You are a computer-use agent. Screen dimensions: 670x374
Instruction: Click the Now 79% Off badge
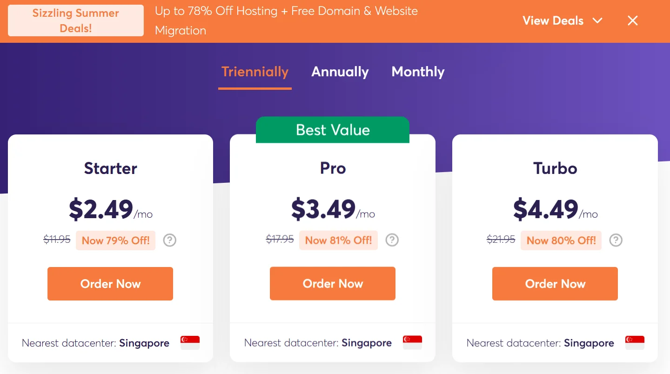pyautogui.click(x=116, y=240)
